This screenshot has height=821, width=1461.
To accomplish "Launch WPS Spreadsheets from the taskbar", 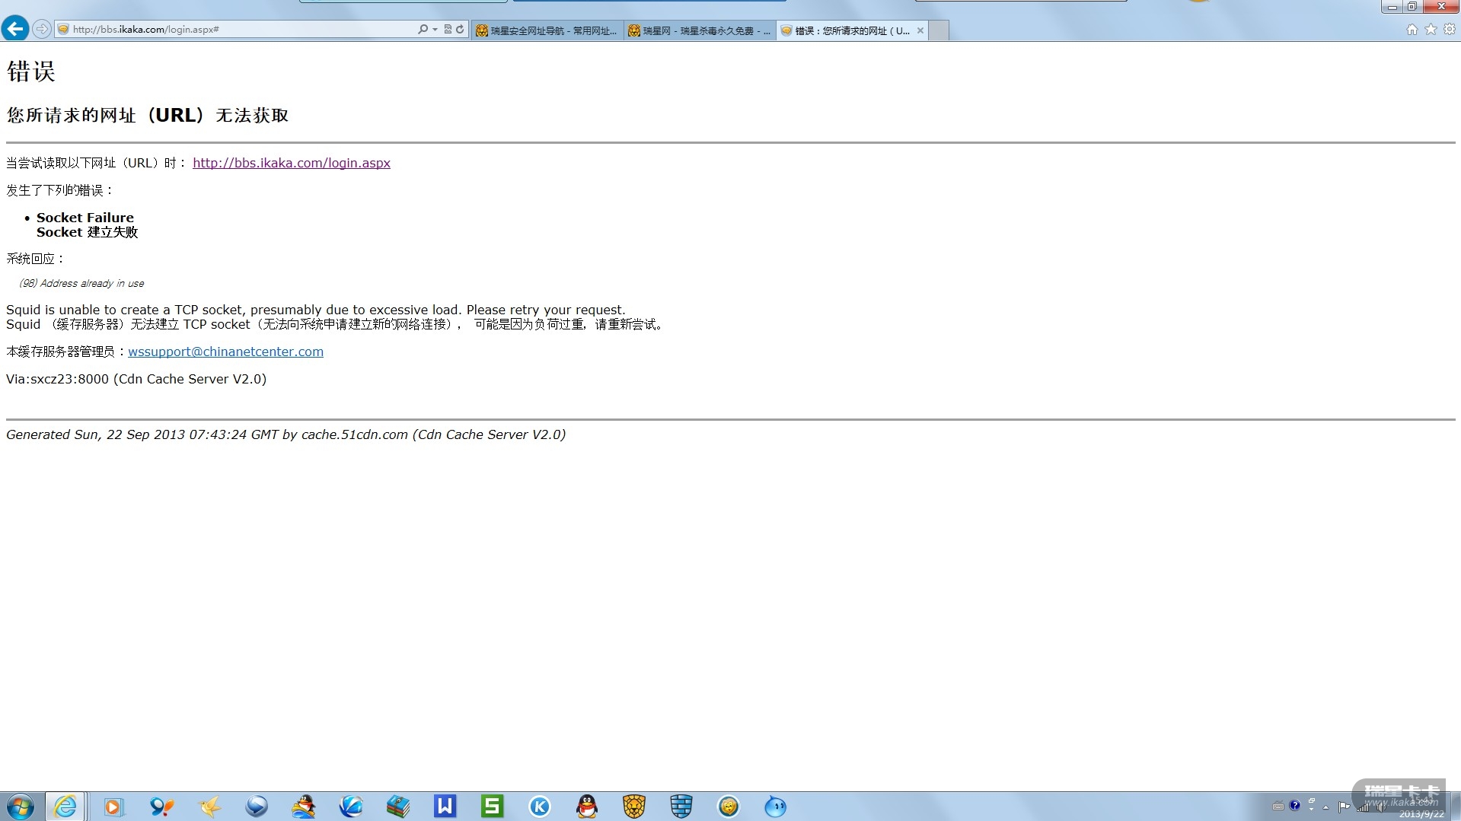I will tap(493, 807).
